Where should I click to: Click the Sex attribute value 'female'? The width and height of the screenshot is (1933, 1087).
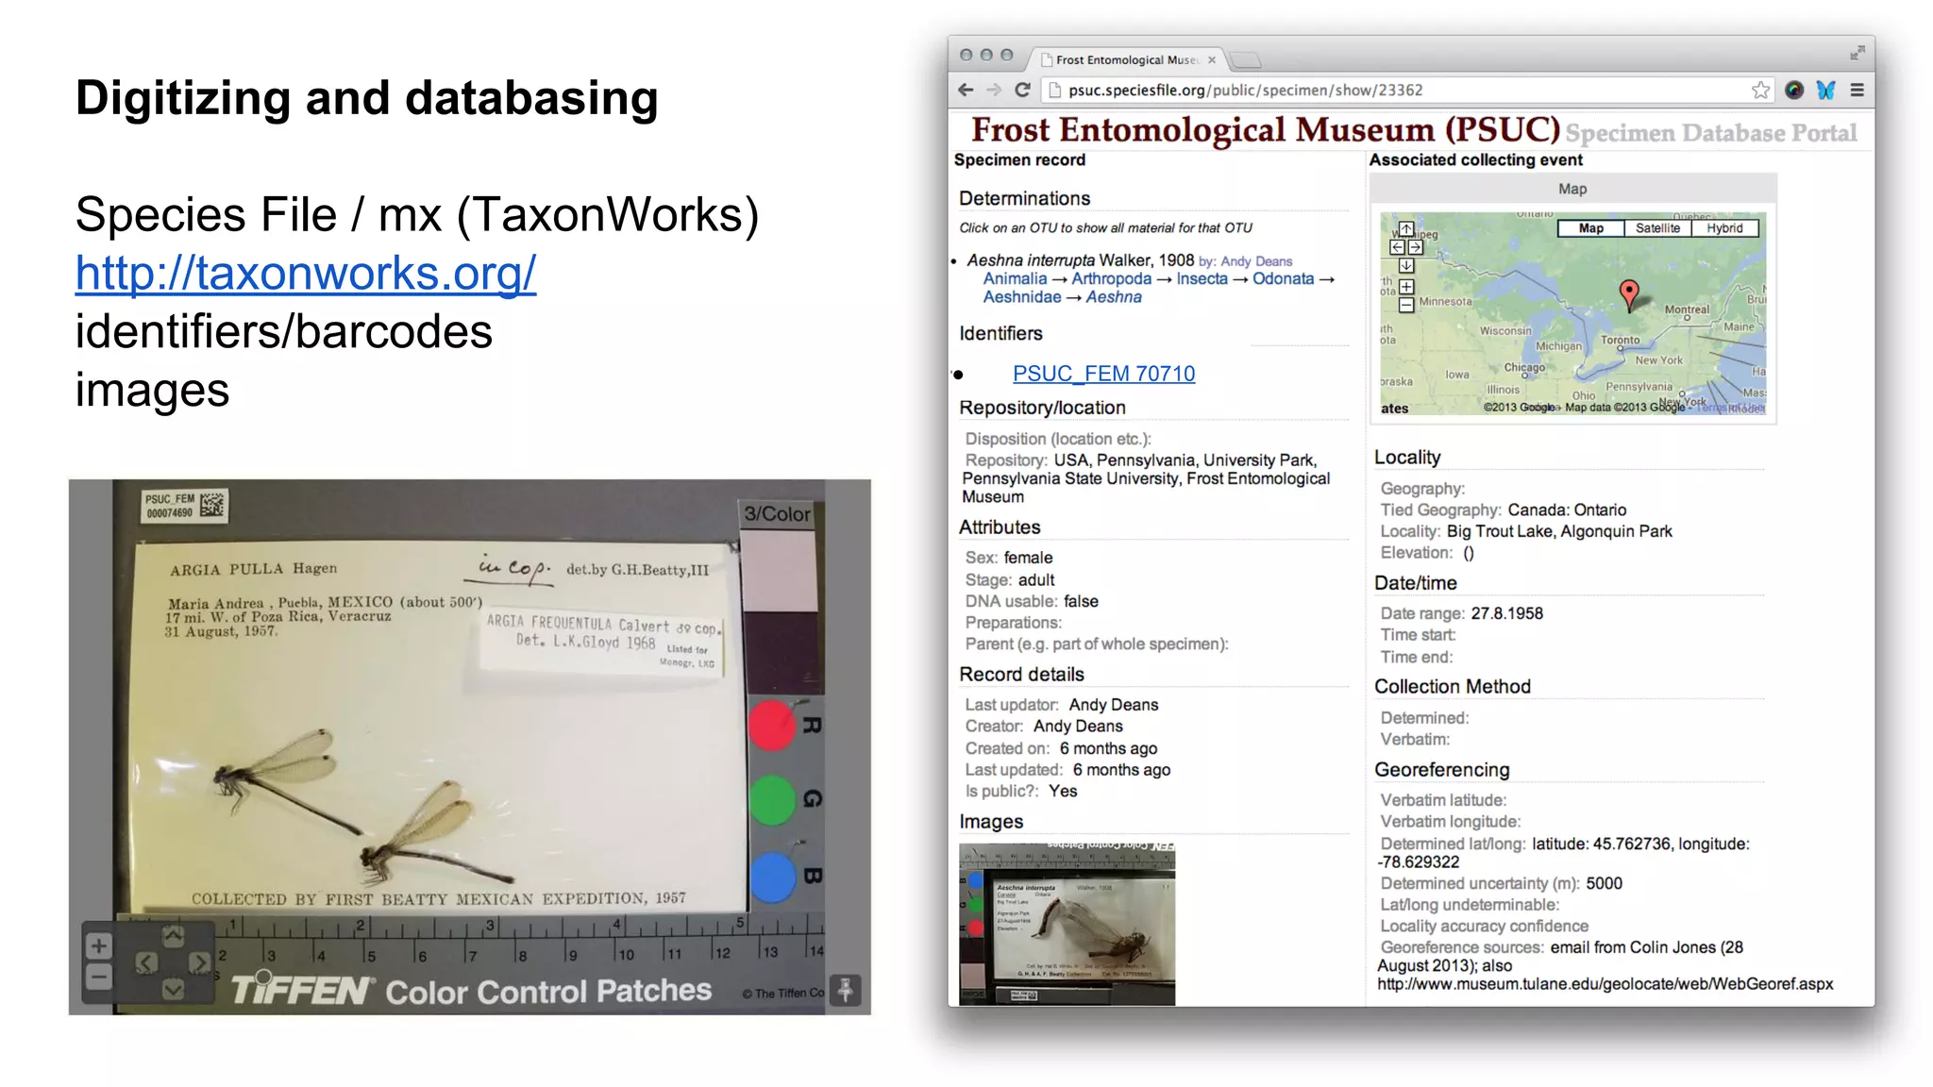[1028, 558]
